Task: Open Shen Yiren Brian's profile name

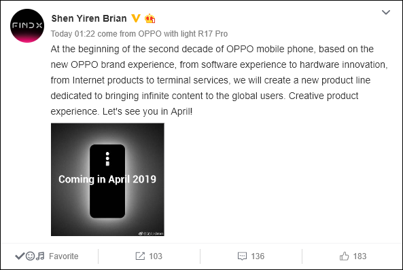Action: coord(89,18)
